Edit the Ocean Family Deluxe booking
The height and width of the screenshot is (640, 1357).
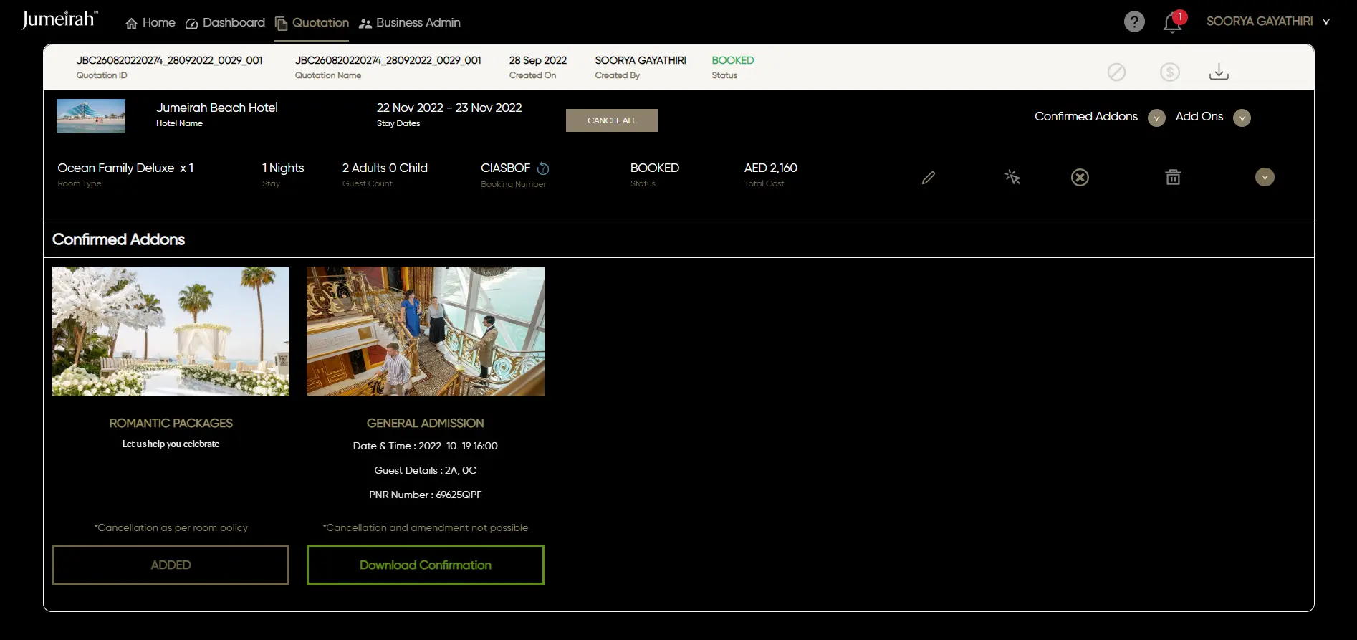tap(928, 177)
